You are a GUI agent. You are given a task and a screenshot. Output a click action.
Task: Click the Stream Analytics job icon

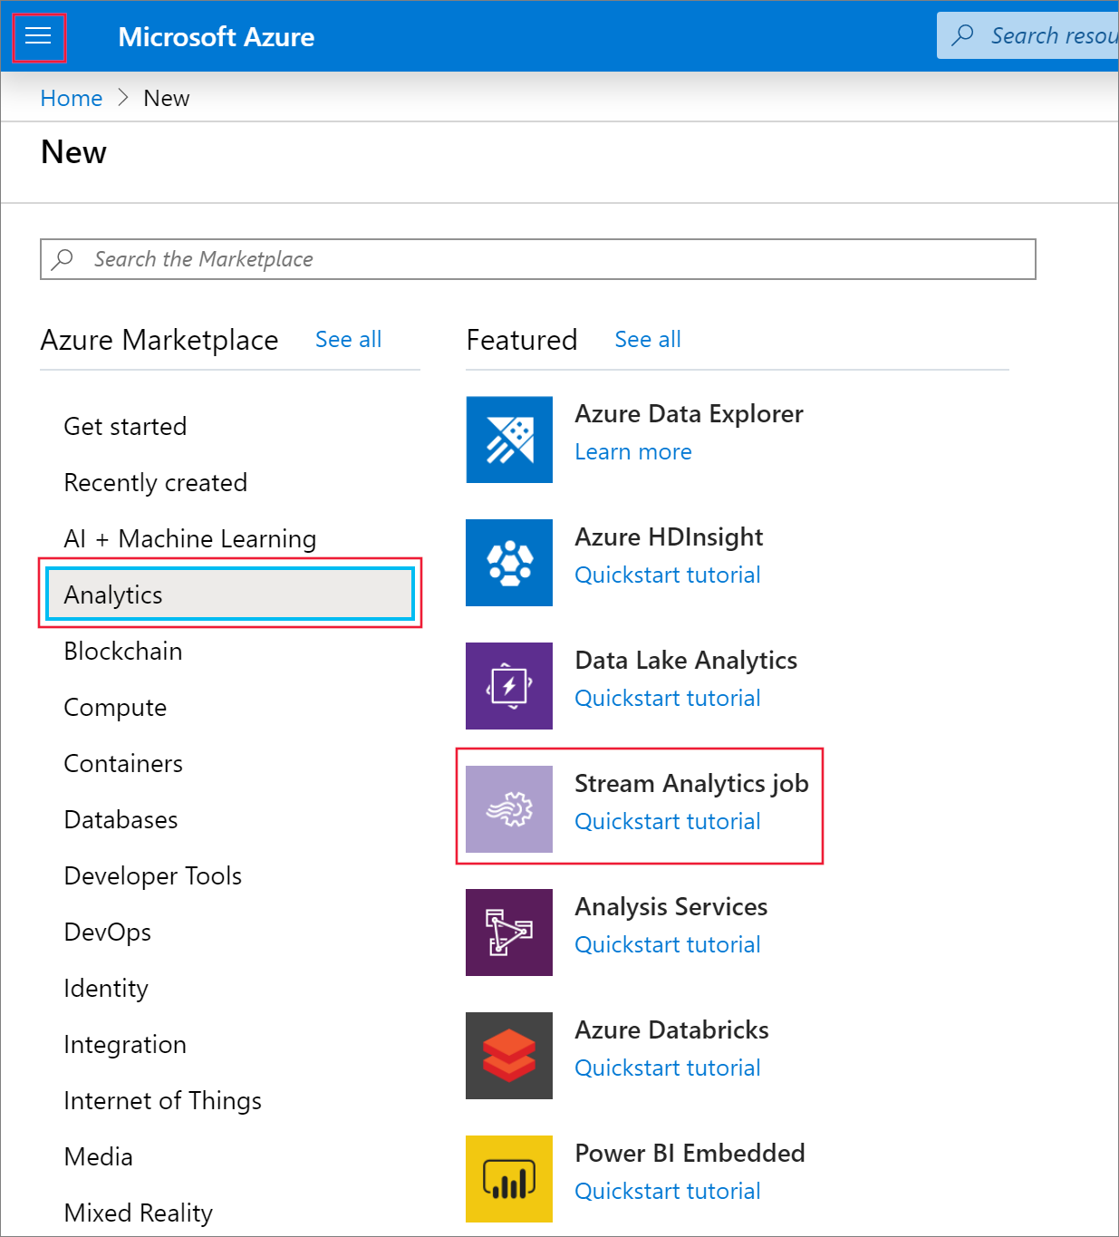point(509,809)
